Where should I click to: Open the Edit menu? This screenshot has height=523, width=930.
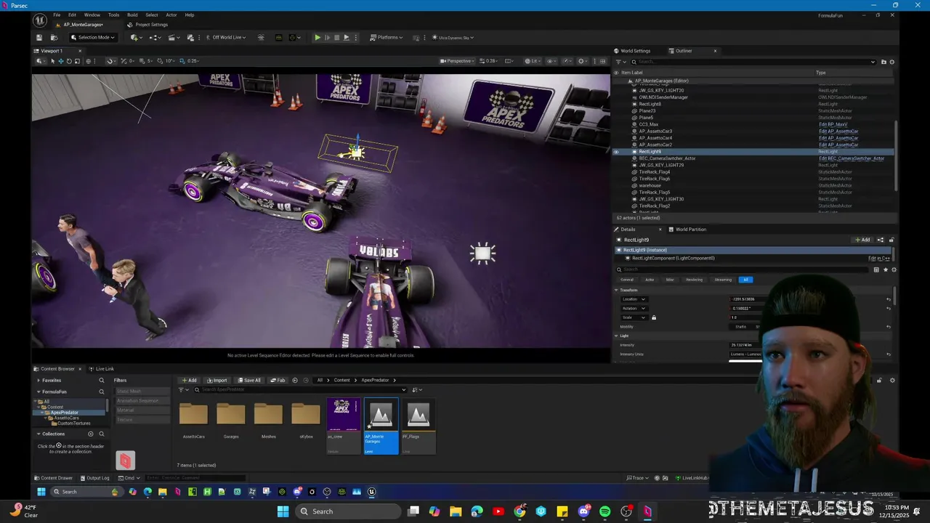click(72, 15)
